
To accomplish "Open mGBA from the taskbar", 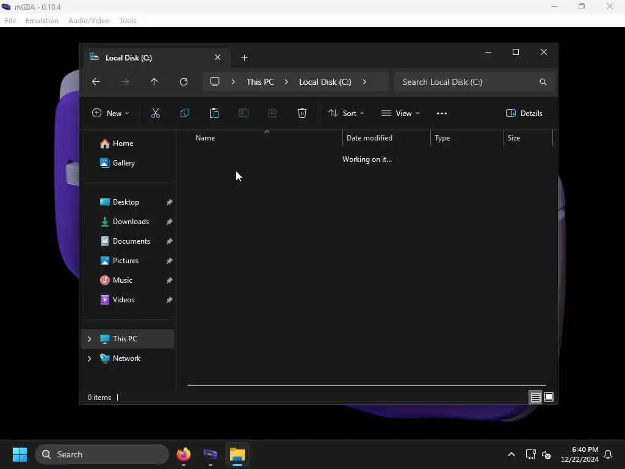I will click(x=211, y=454).
